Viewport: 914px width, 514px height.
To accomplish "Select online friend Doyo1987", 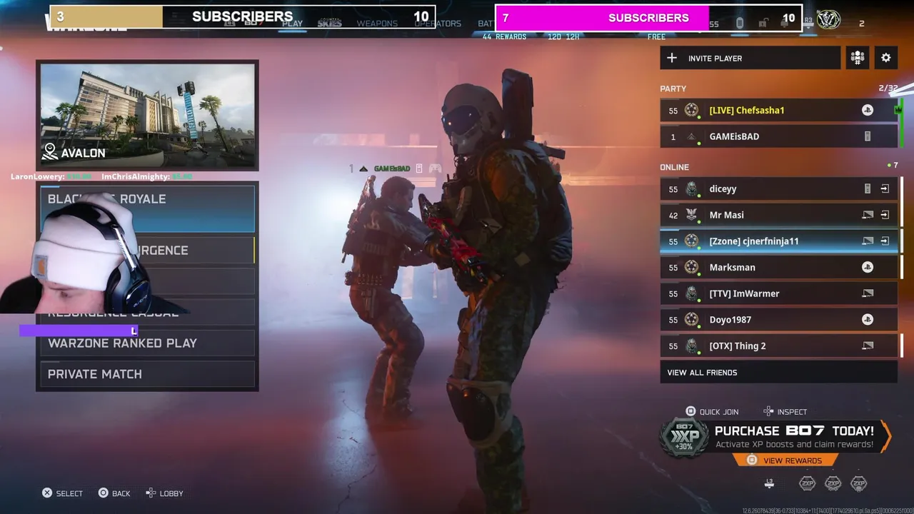I will click(x=778, y=320).
